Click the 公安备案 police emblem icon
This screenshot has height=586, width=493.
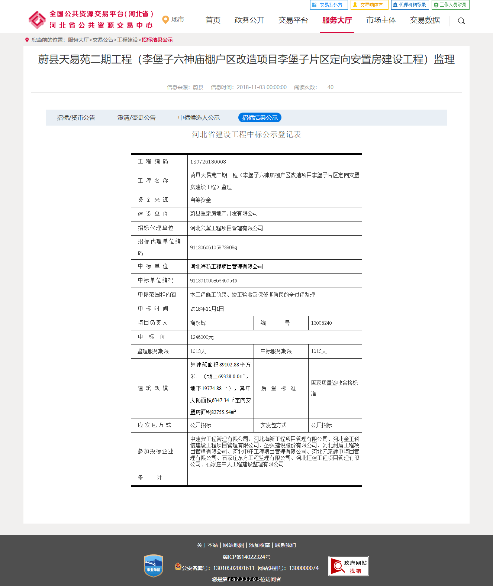[178, 567]
